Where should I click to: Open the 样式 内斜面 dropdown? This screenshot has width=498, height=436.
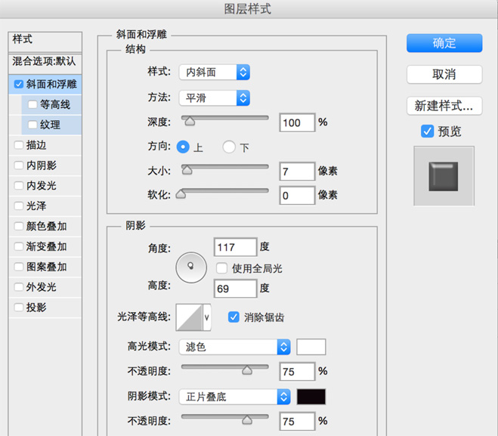point(214,73)
